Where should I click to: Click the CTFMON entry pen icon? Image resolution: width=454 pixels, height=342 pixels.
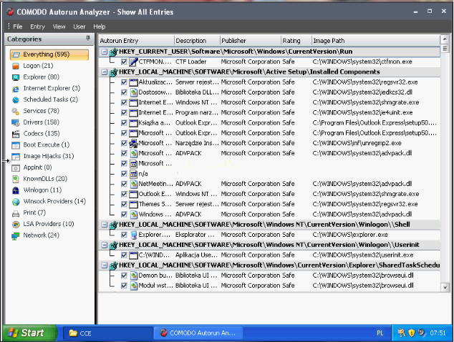(x=133, y=62)
